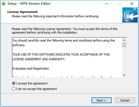Click inside the license agreement text box
139x107 pixels.
coord(67,57)
